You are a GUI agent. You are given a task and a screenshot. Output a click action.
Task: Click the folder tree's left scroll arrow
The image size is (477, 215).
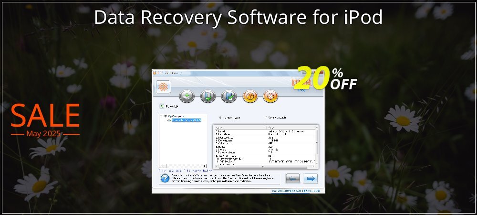click(x=161, y=166)
